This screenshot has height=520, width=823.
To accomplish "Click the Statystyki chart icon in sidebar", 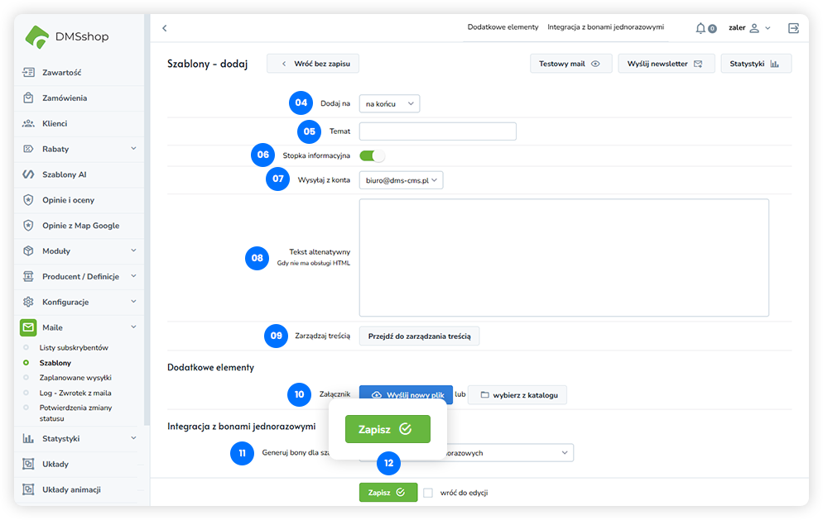I will point(28,438).
